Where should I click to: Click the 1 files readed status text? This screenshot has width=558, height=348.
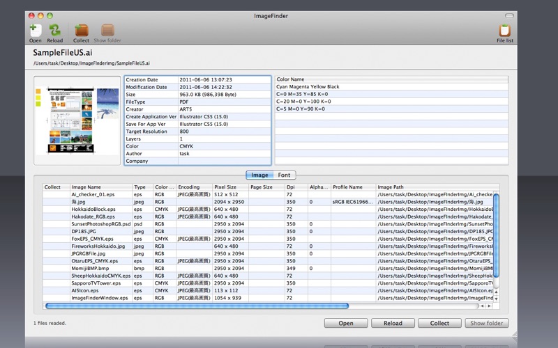[x=50, y=323]
